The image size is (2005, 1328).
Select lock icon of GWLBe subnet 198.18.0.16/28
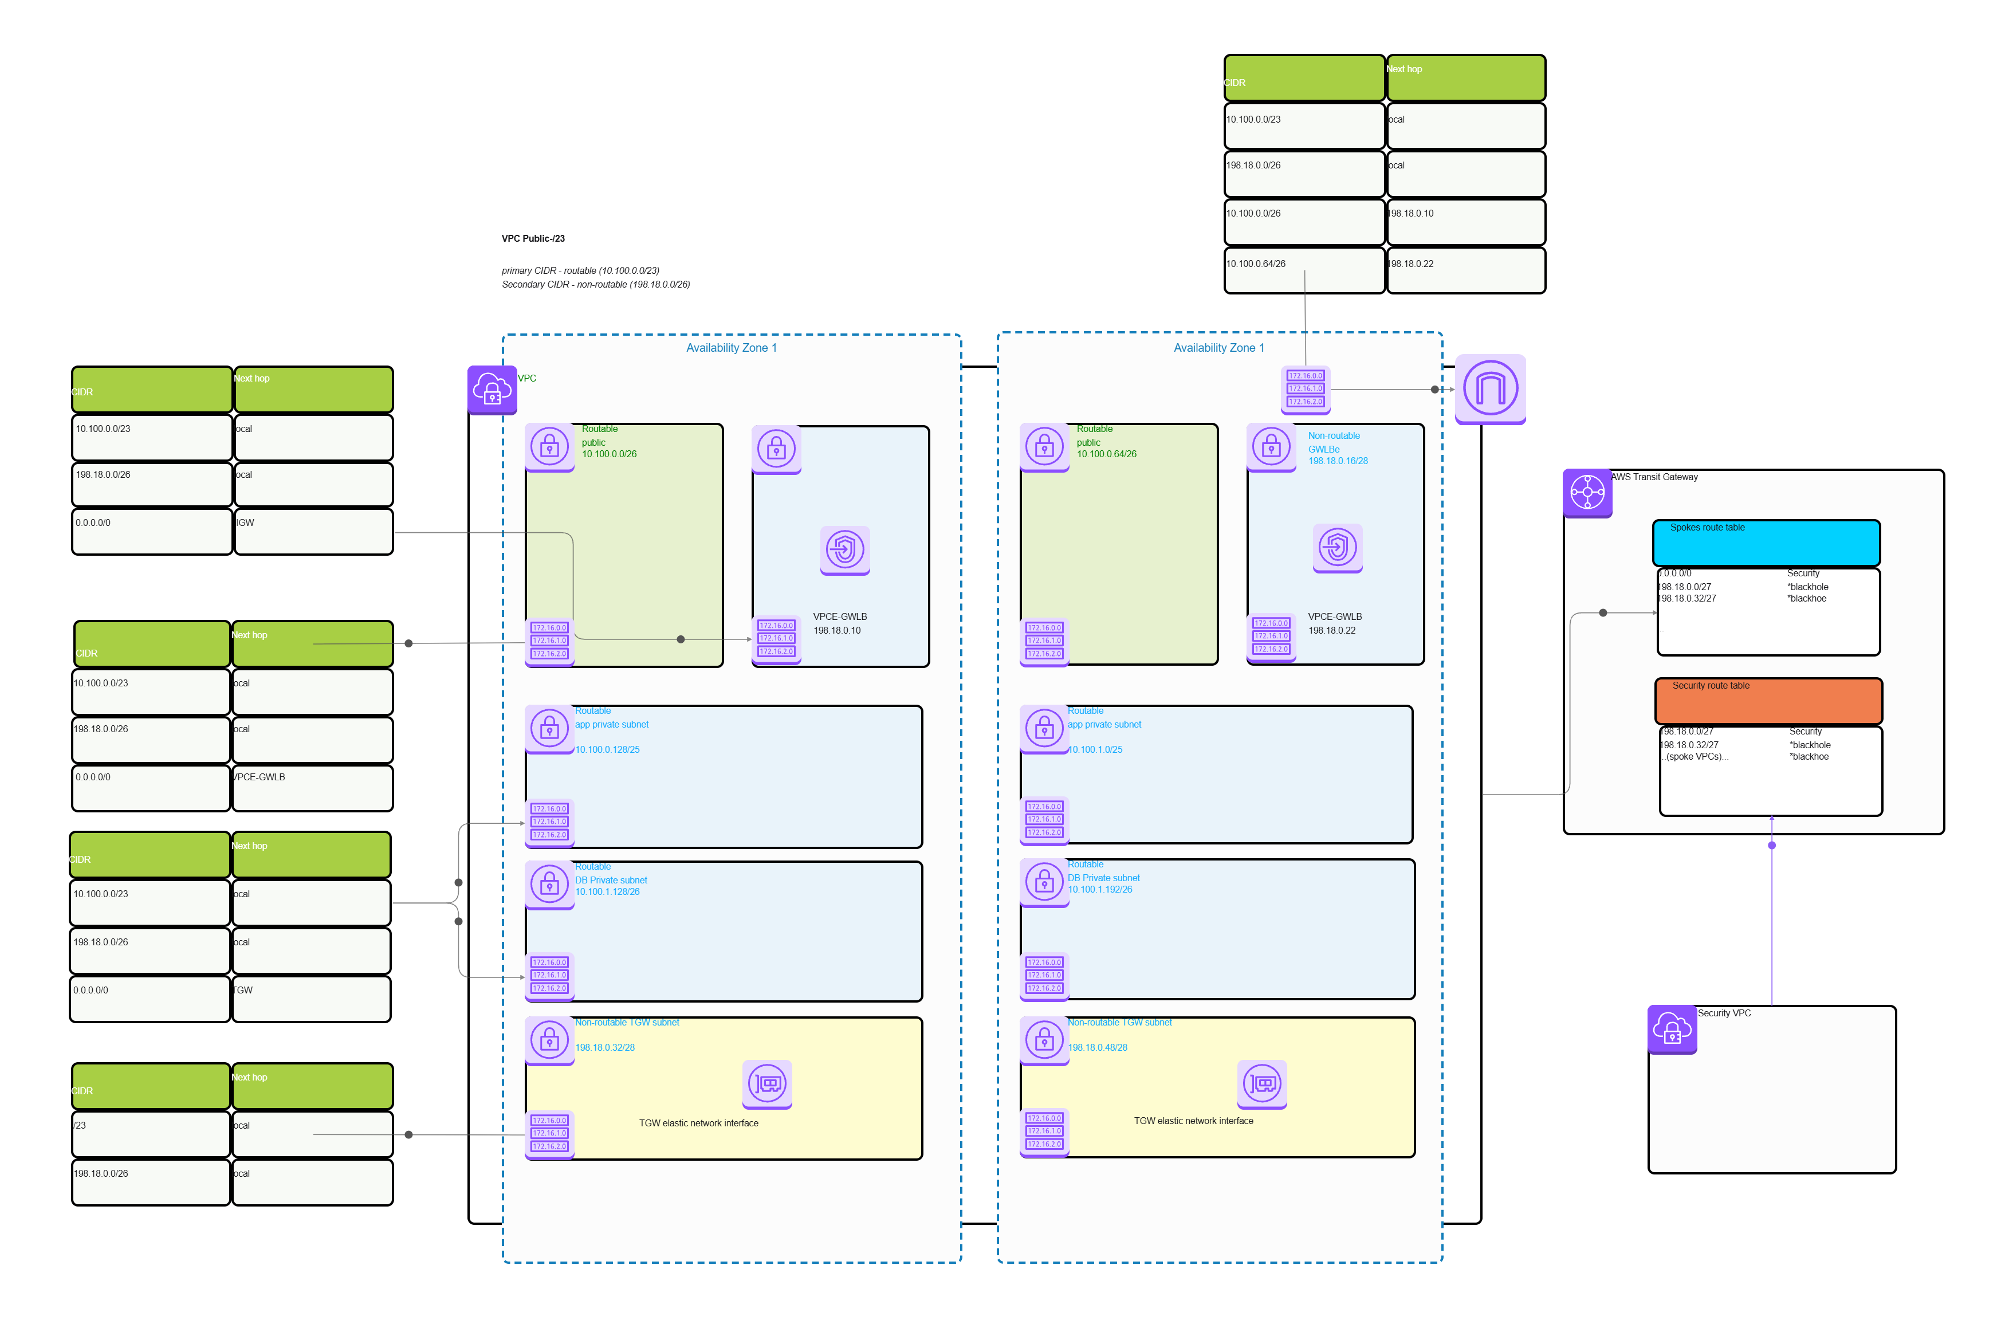[1271, 447]
